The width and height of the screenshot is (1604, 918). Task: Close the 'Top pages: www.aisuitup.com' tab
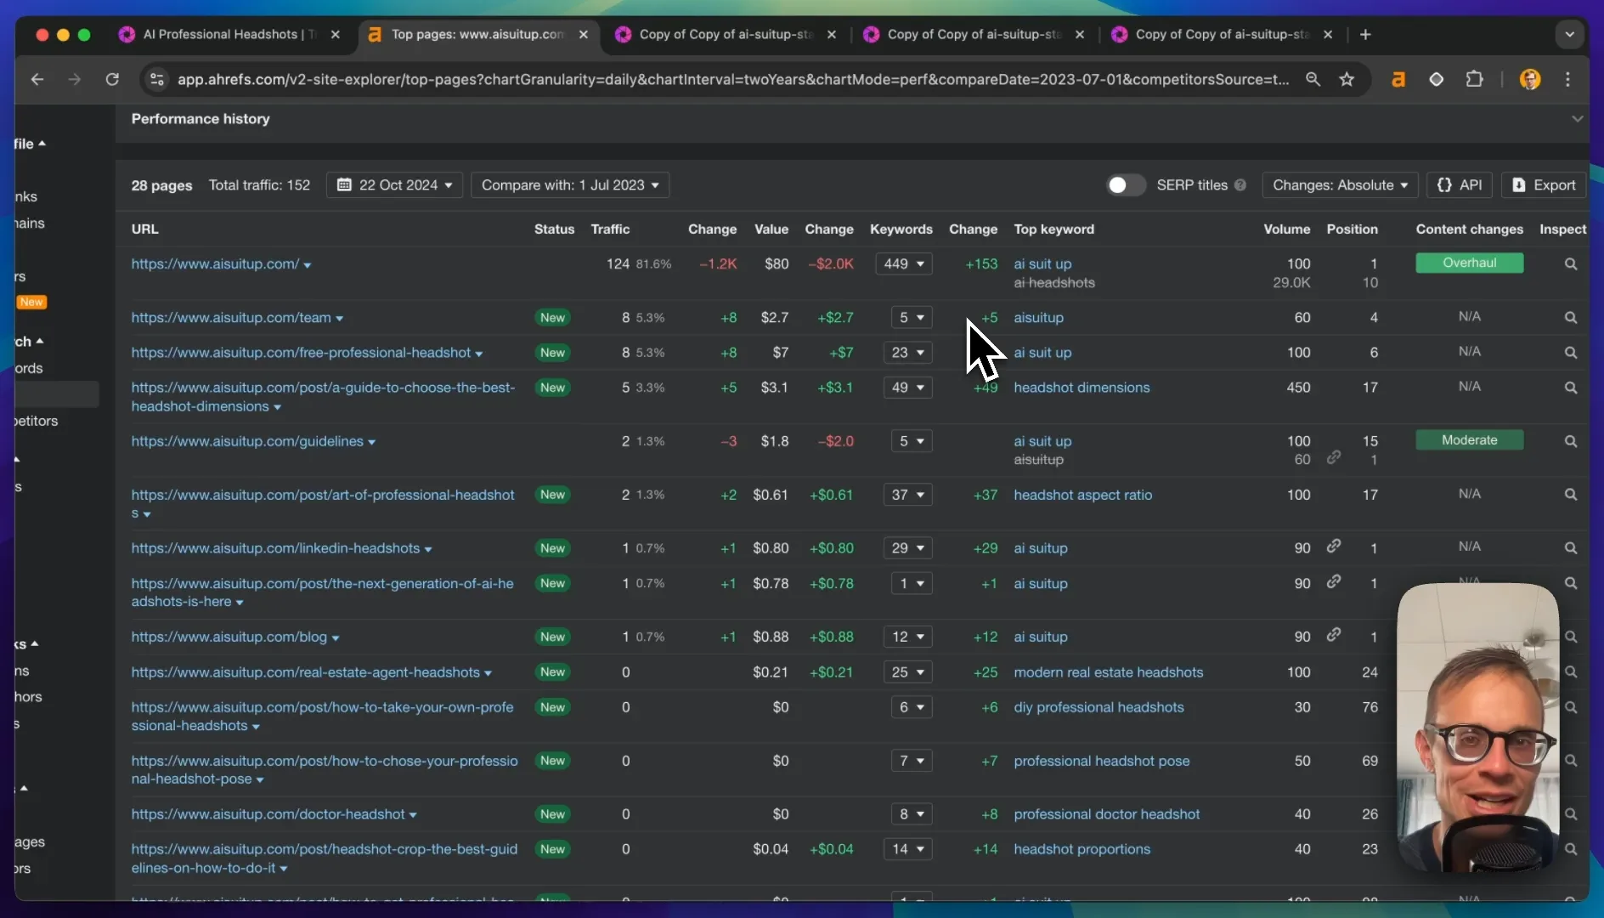pos(583,35)
